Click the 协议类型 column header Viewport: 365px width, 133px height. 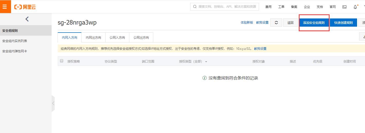pos(111,62)
